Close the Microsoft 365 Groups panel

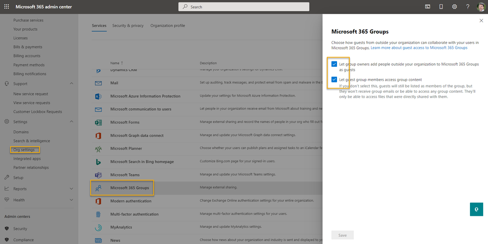(x=481, y=20)
